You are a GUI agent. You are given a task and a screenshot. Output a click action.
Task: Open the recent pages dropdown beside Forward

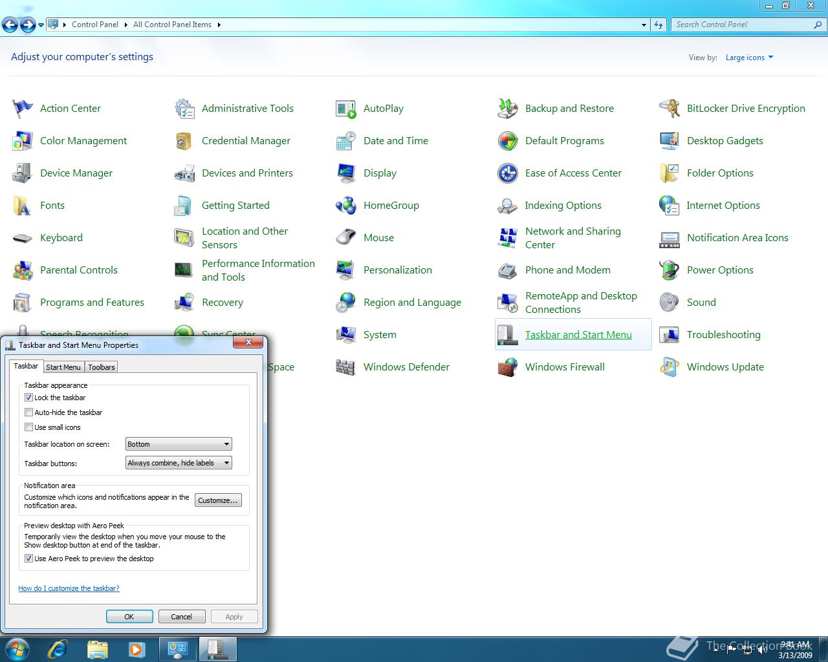[41, 25]
